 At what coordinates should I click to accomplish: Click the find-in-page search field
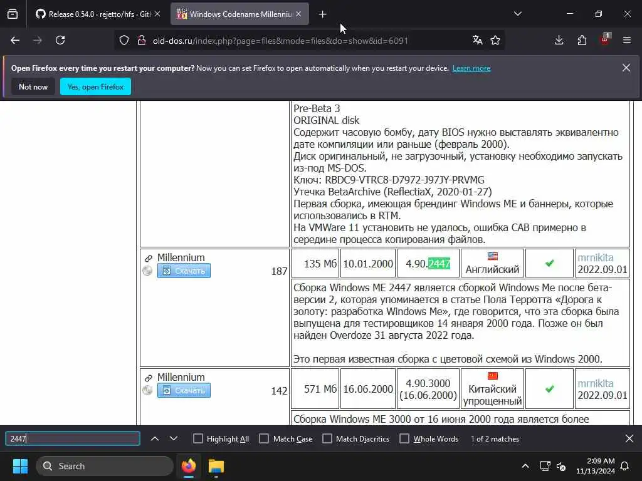[x=73, y=438]
